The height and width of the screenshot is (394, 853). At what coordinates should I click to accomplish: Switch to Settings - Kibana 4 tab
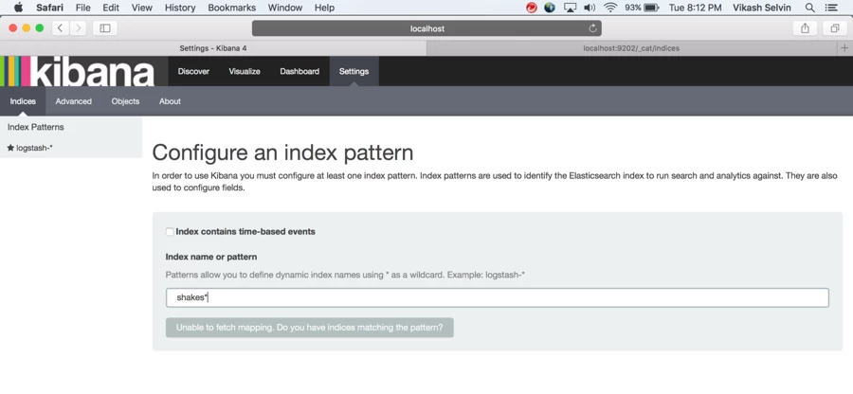(x=213, y=47)
